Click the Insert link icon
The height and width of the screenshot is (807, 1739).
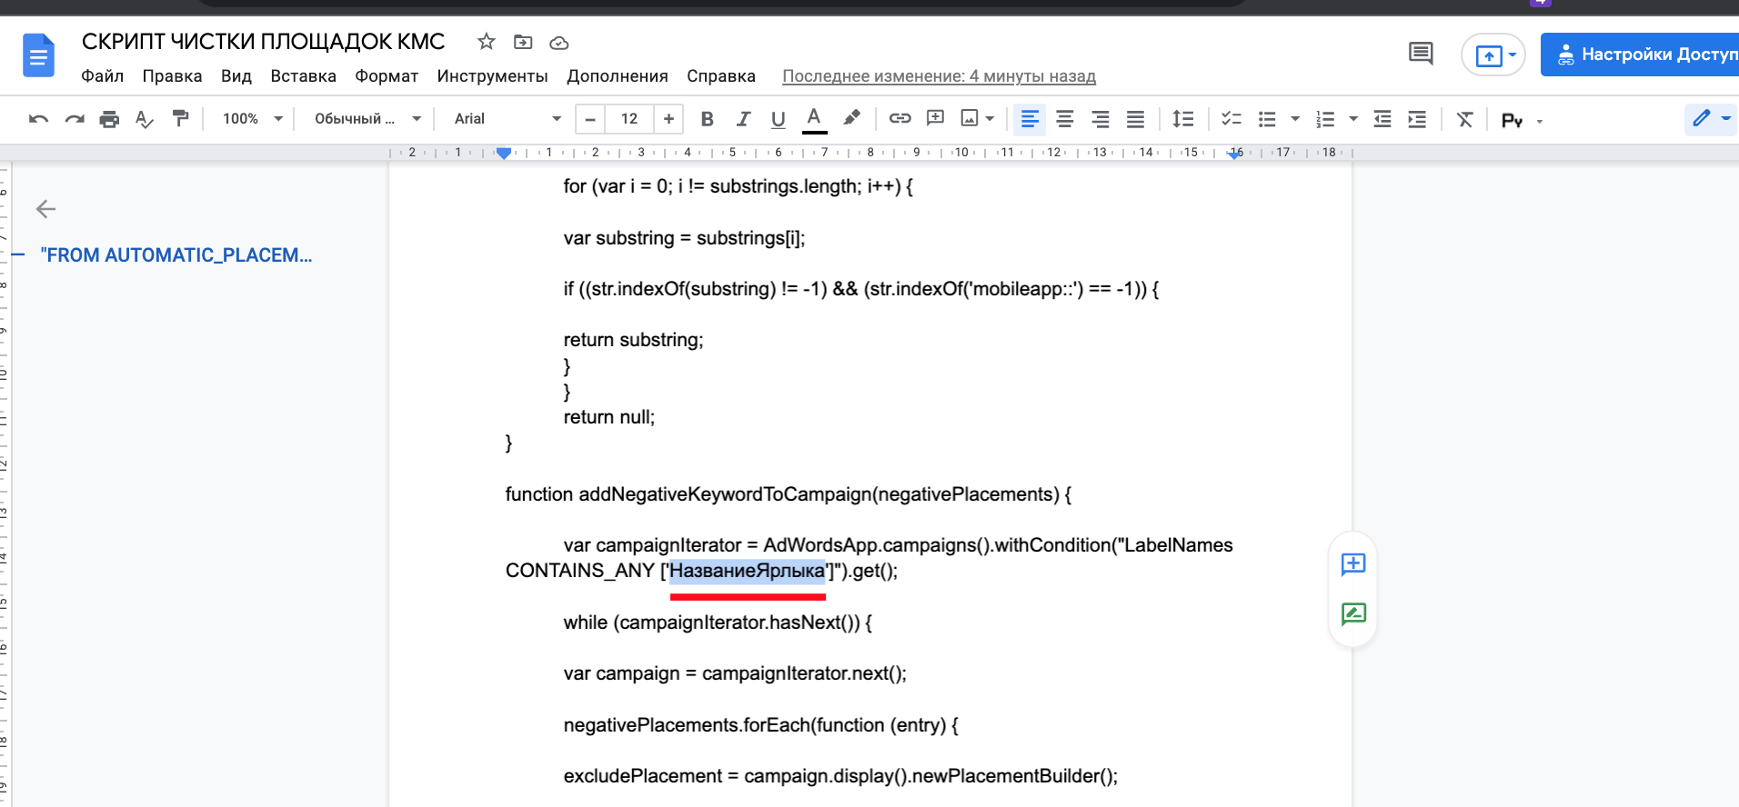point(900,118)
